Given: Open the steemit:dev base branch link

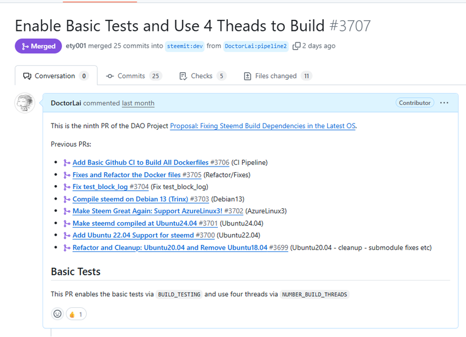Looking at the screenshot, I should pos(185,46).
